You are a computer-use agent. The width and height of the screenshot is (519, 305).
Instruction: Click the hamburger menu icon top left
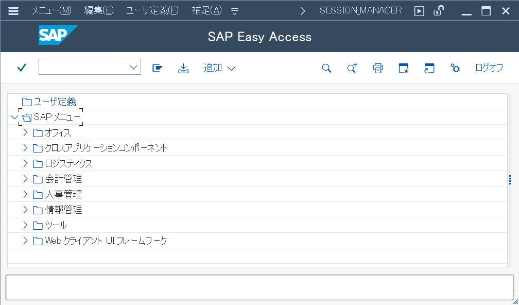tap(13, 10)
